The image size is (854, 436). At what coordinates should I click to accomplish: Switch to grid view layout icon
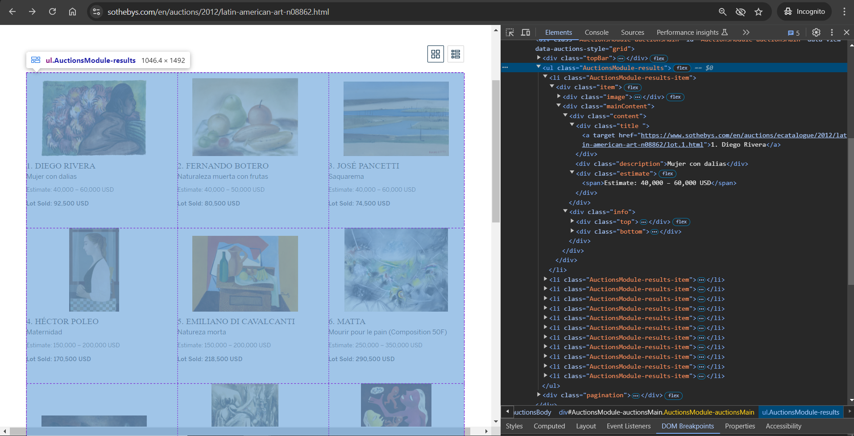[435, 54]
